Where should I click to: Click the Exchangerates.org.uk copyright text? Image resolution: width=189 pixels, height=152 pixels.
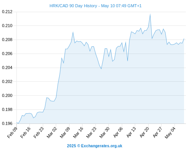click(94, 146)
